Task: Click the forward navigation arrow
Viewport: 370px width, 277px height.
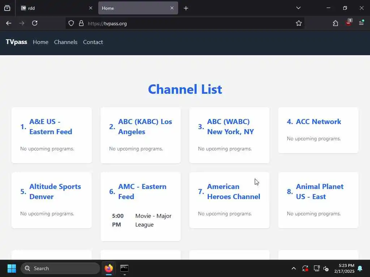Action: point(22,23)
